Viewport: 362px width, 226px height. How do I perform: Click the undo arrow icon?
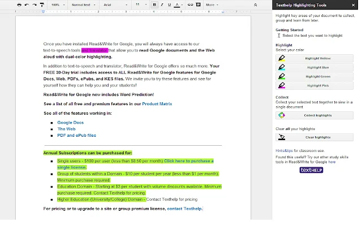pos(27,5)
